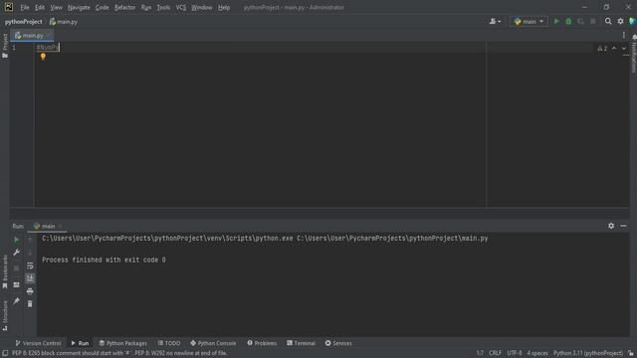637x358 pixels.
Task: Open the Project tool window sidebar
Action: [x=5, y=46]
